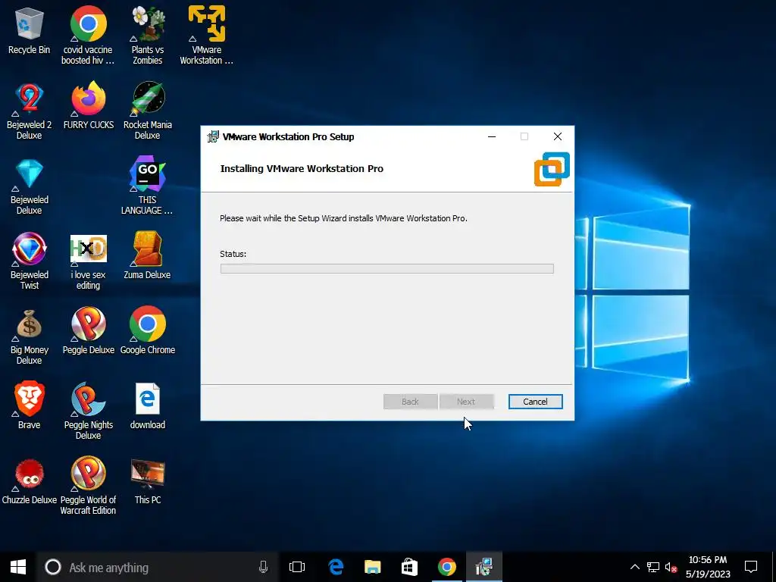Open the Store from the taskbar
This screenshot has height=582, width=776.
pos(409,567)
